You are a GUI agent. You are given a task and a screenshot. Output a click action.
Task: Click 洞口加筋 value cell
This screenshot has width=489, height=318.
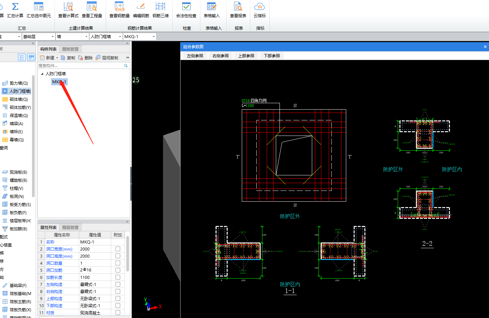[95, 270]
